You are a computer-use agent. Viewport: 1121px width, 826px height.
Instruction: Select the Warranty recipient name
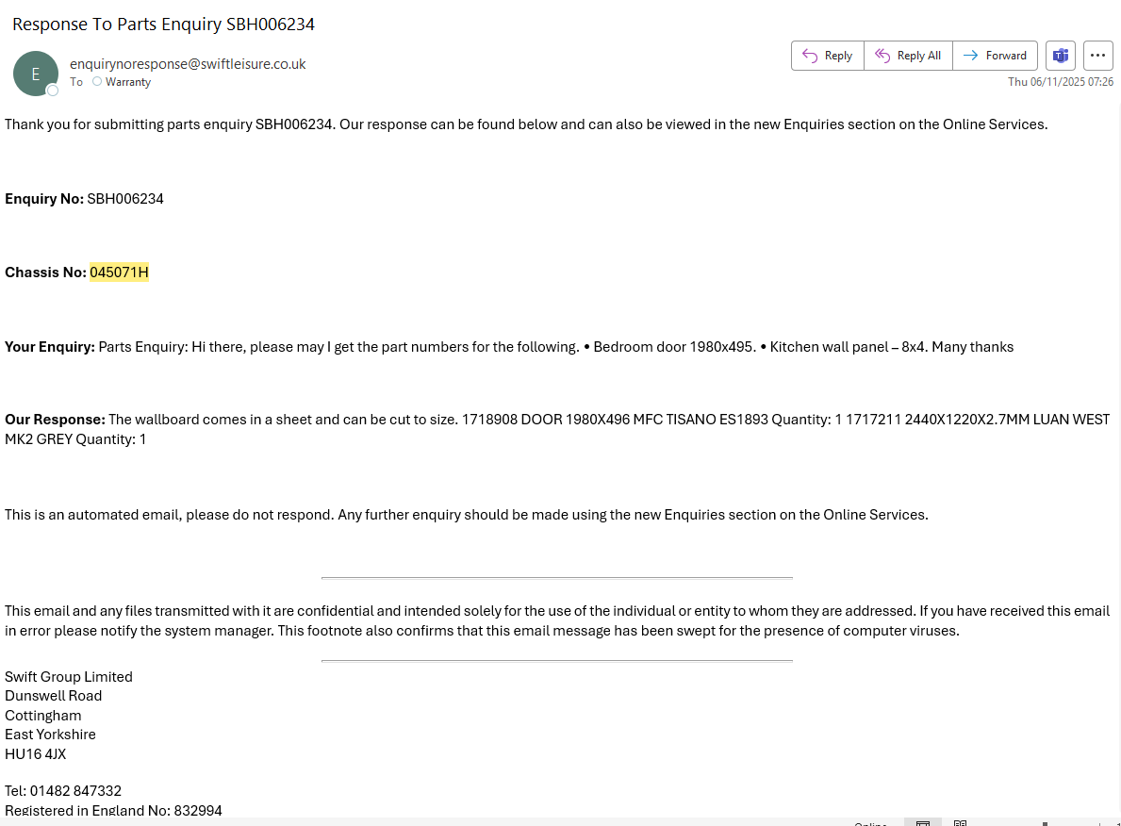coord(128,81)
